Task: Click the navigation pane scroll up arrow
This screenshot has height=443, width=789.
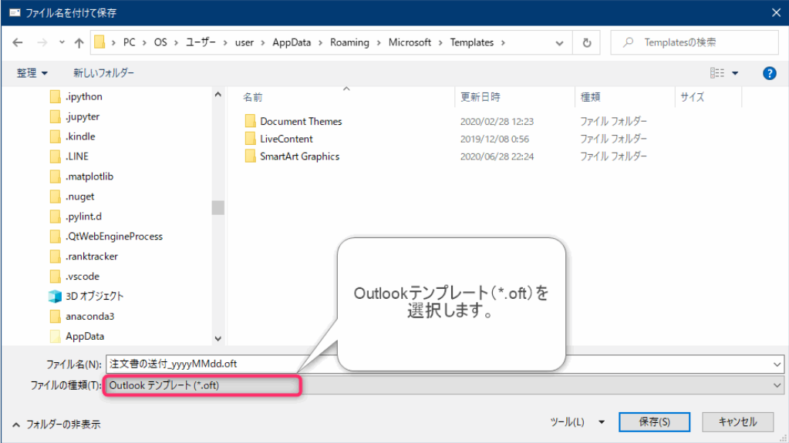Action: [x=217, y=95]
